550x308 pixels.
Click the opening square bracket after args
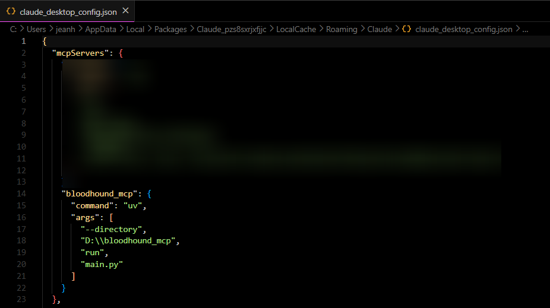point(111,218)
